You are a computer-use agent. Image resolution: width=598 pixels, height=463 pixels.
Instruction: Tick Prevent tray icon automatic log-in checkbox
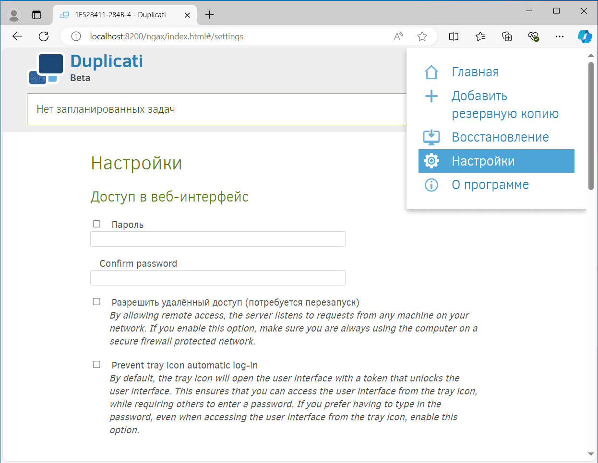pyautogui.click(x=96, y=365)
